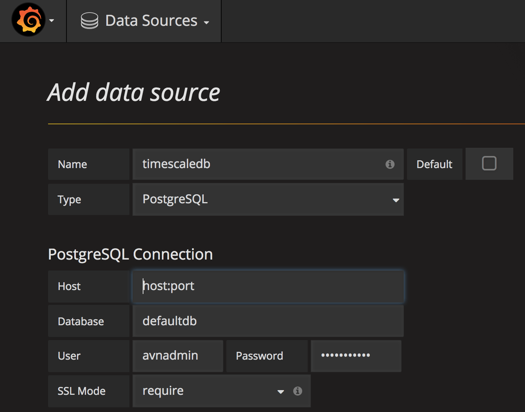Click the SSL Mode info icon
This screenshot has width=525, height=412.
click(297, 391)
